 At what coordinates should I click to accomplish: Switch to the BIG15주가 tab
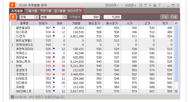point(74,11)
